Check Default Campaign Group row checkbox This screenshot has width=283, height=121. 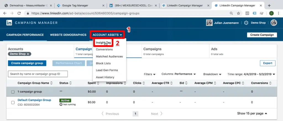[x=13, y=103]
